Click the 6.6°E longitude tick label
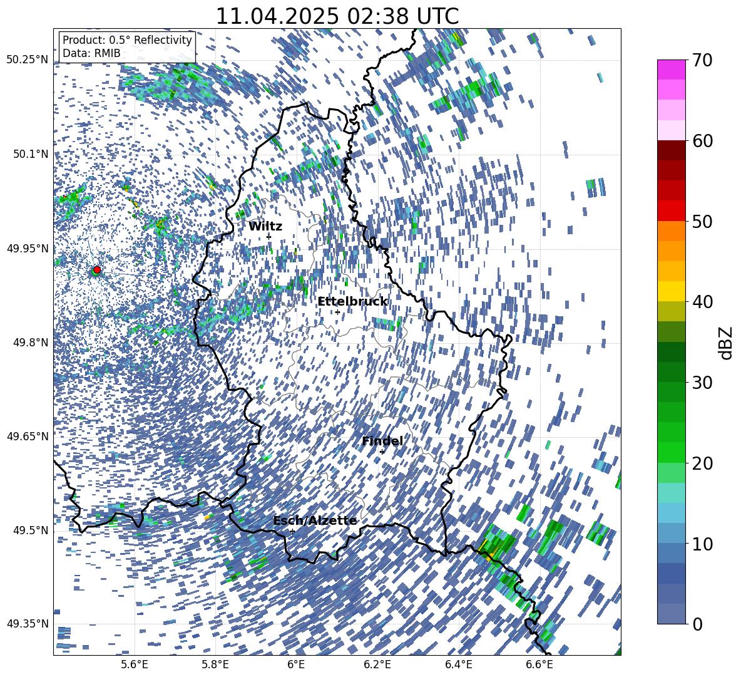Image resolution: width=741 pixels, height=677 pixels. coord(539,664)
